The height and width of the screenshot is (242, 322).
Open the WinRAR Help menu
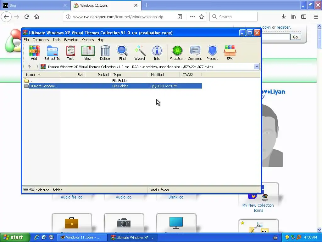point(101,40)
